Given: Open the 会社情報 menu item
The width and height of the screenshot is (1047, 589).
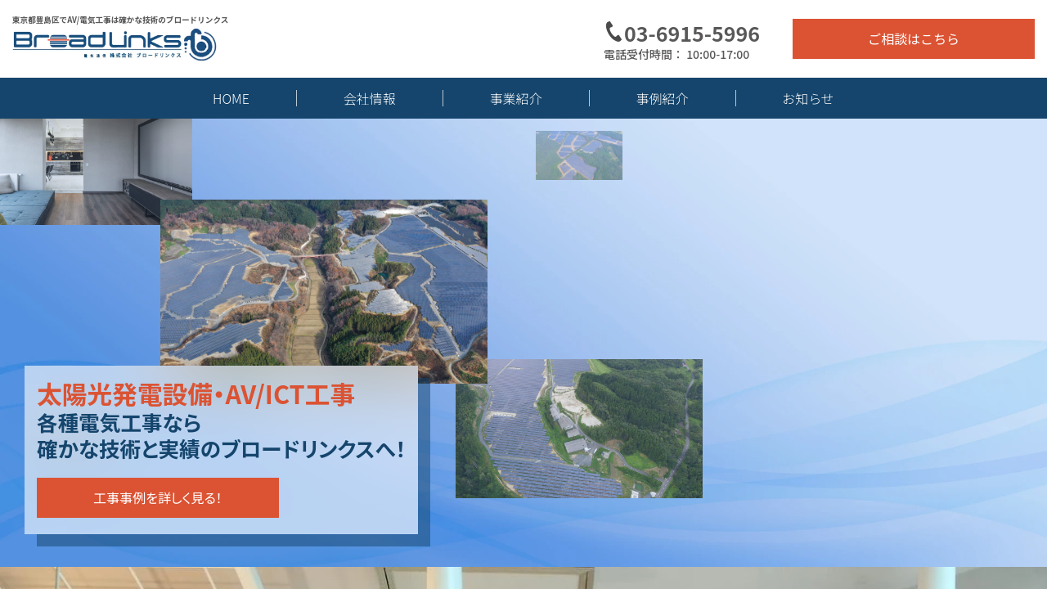Looking at the screenshot, I should pyautogui.click(x=370, y=98).
